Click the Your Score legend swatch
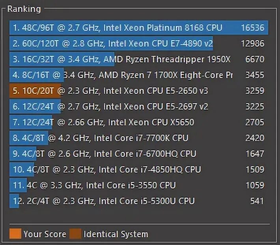This screenshot has width=280, height=245. point(15,234)
